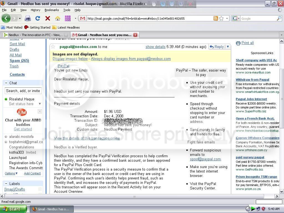
Task: Click the Forward navigation arrow
Action: pos(14,18)
